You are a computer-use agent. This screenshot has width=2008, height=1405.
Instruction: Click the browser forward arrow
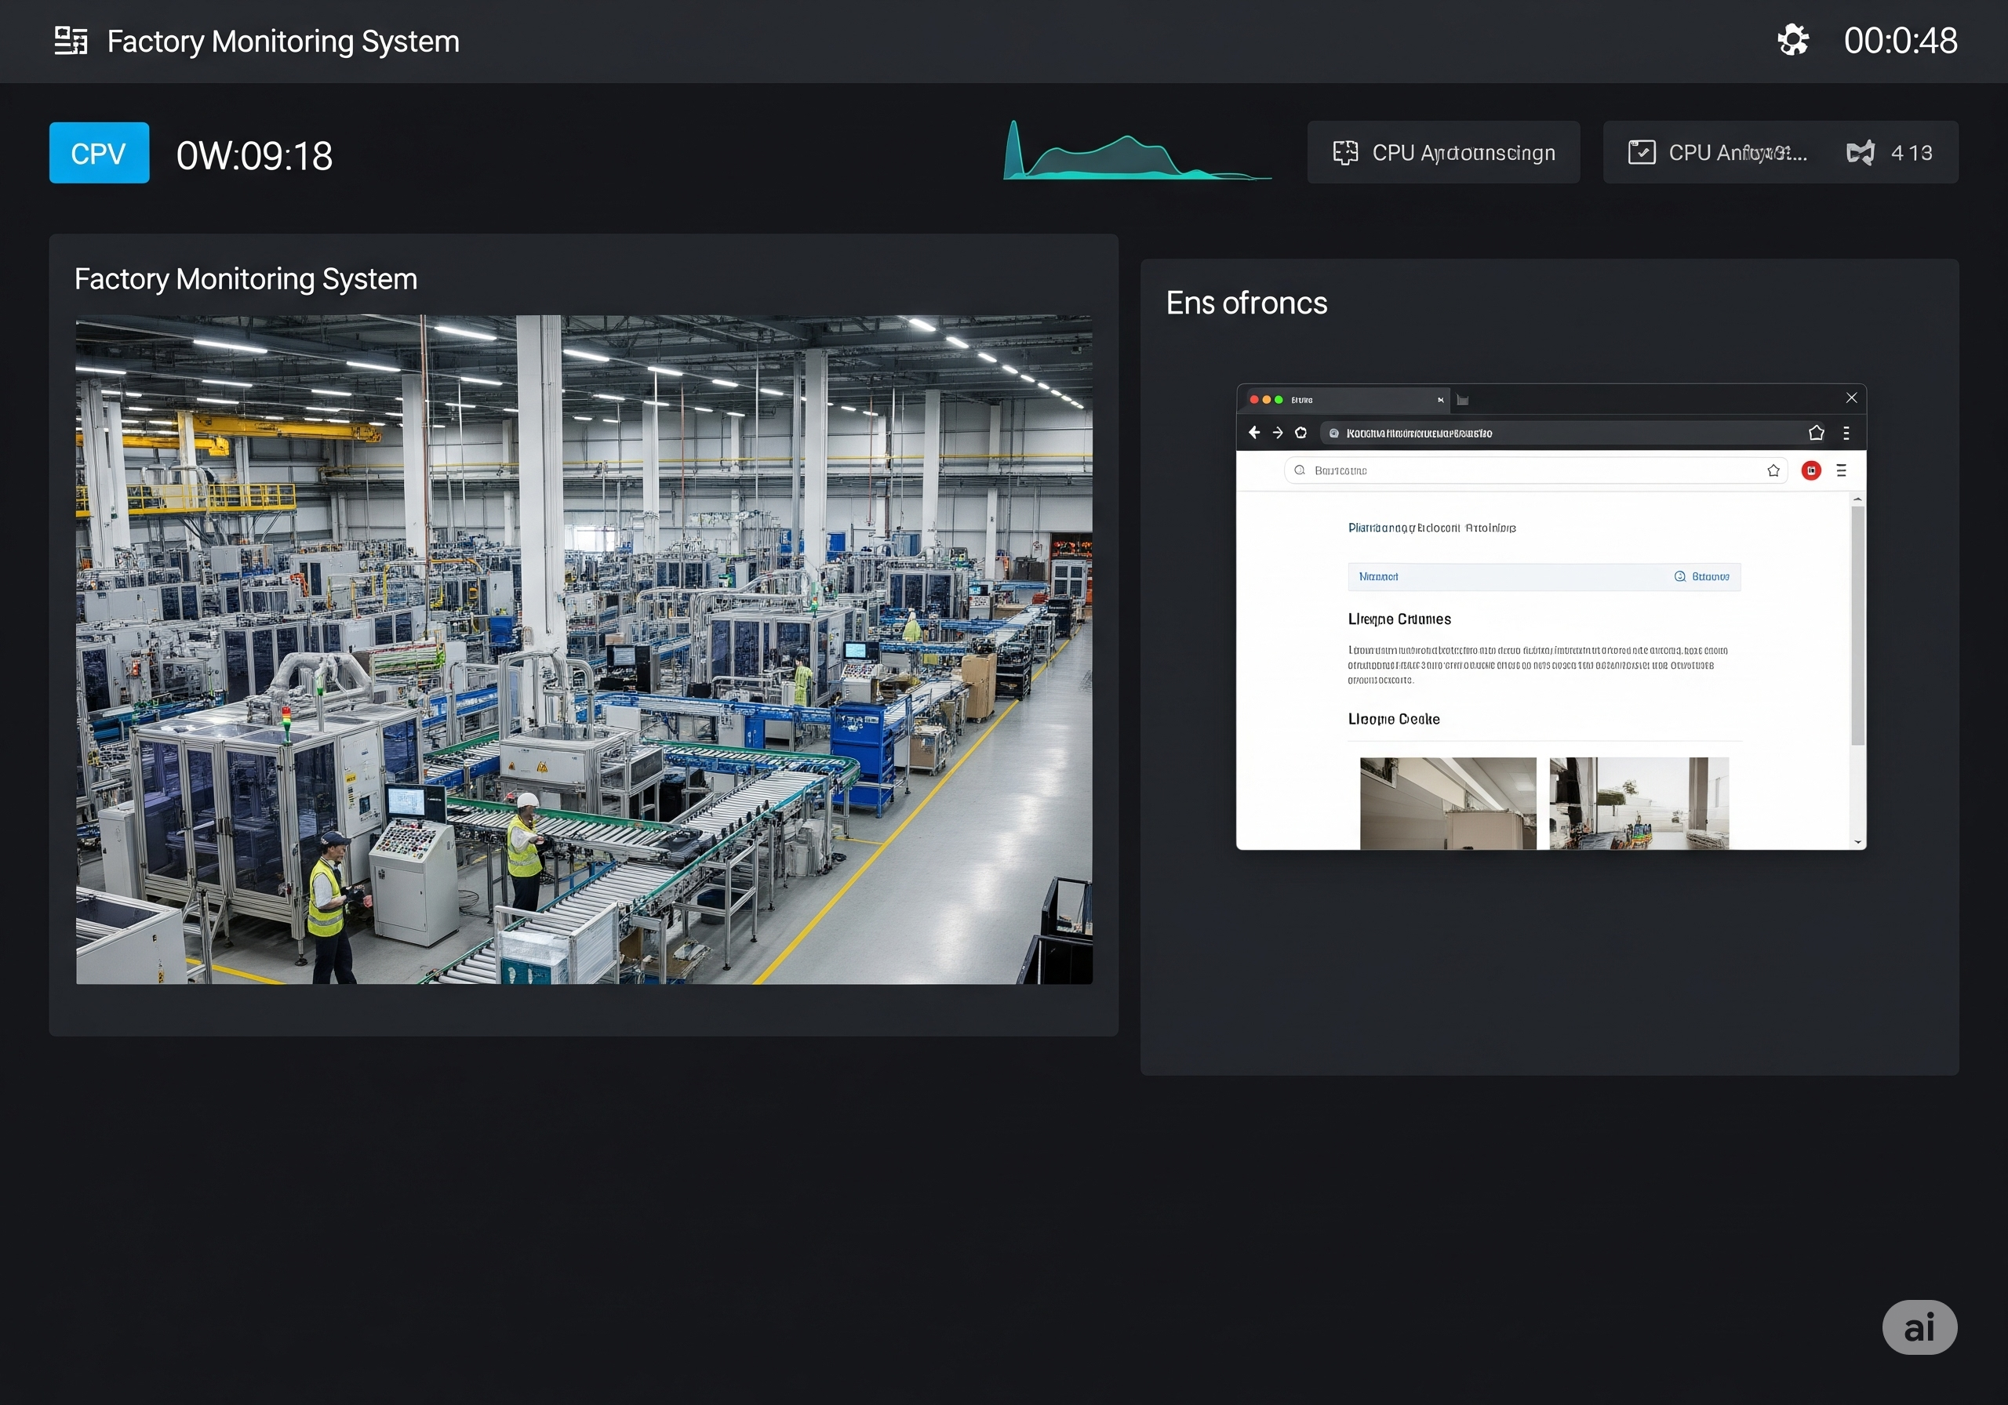tap(1278, 433)
